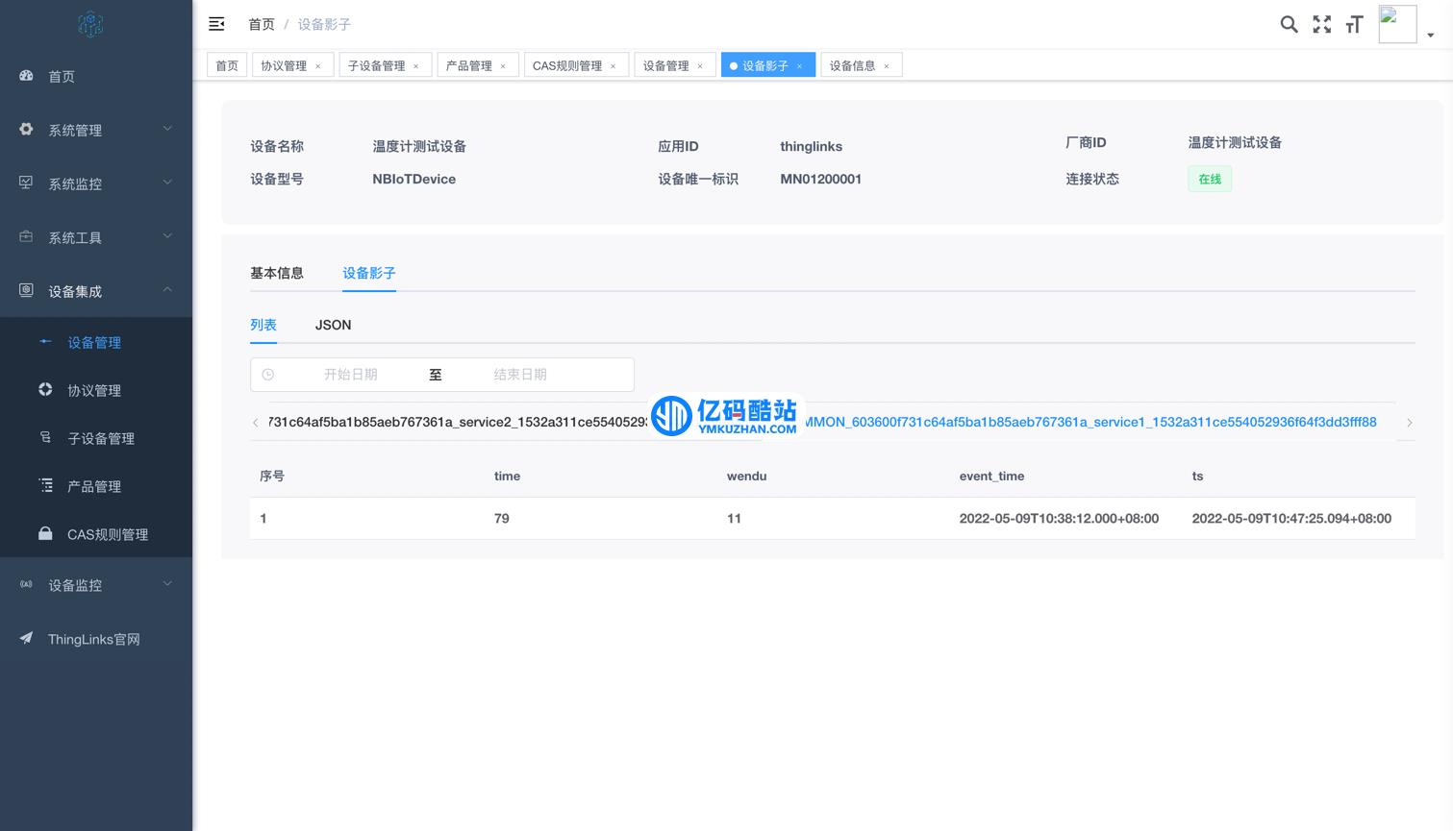Open the search magnifier icon
Screen dimensions: 1453x831
pyautogui.click(x=1289, y=24)
